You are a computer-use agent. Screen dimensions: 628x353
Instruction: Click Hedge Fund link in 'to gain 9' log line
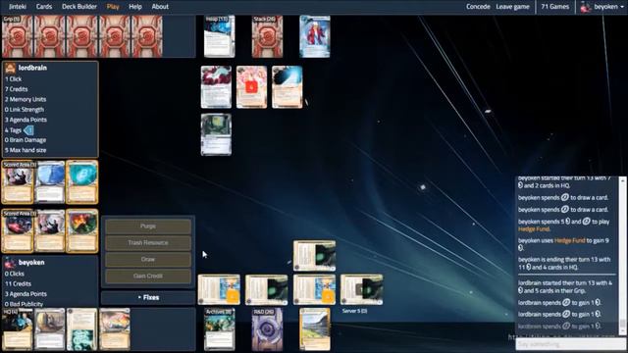[569, 240]
